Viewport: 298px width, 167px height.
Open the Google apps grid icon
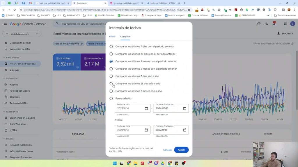point(285,24)
